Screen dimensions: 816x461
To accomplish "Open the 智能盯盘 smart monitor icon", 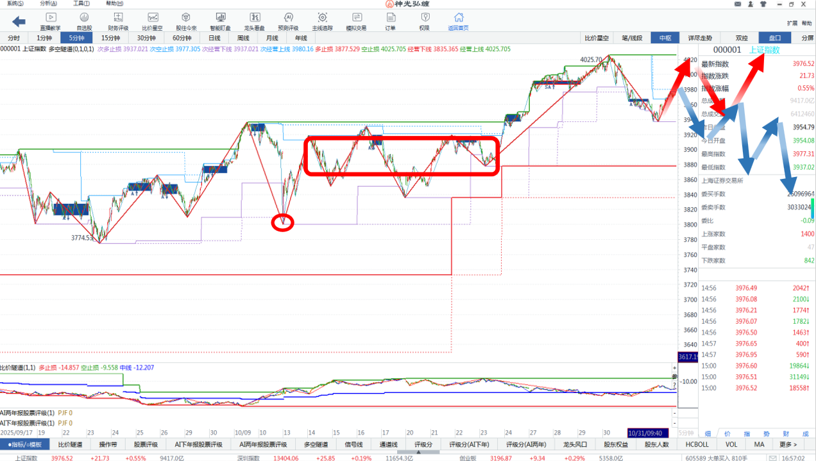I will [x=220, y=21].
